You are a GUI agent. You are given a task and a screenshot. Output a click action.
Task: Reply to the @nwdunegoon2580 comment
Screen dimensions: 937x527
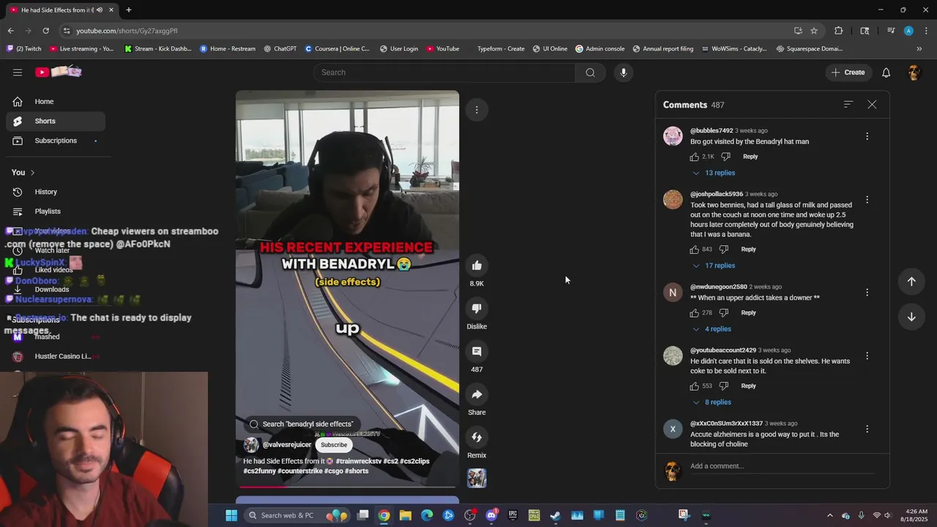748,313
